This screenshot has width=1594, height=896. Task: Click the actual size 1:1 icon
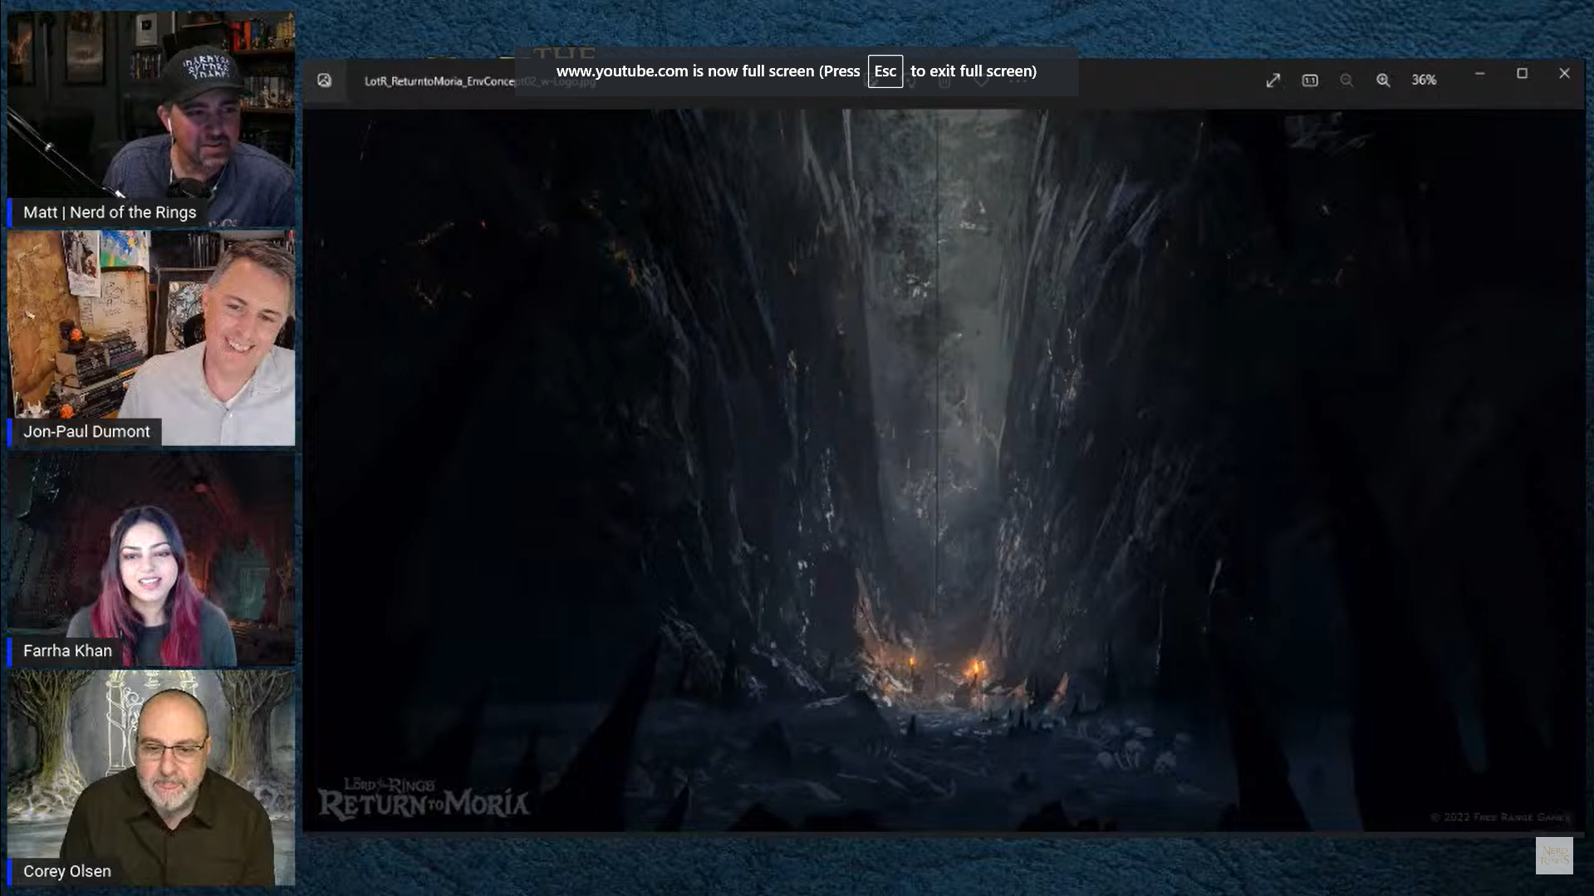(1310, 80)
